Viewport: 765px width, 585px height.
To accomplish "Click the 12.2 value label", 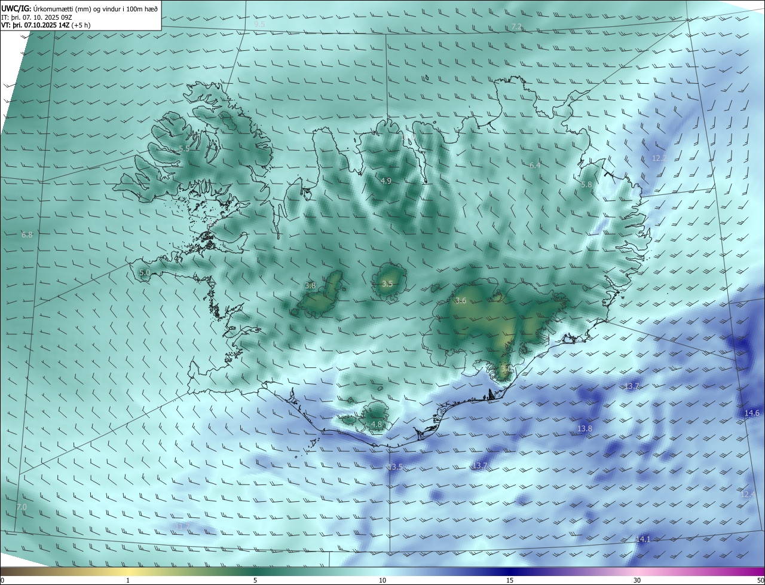I will pos(659,158).
